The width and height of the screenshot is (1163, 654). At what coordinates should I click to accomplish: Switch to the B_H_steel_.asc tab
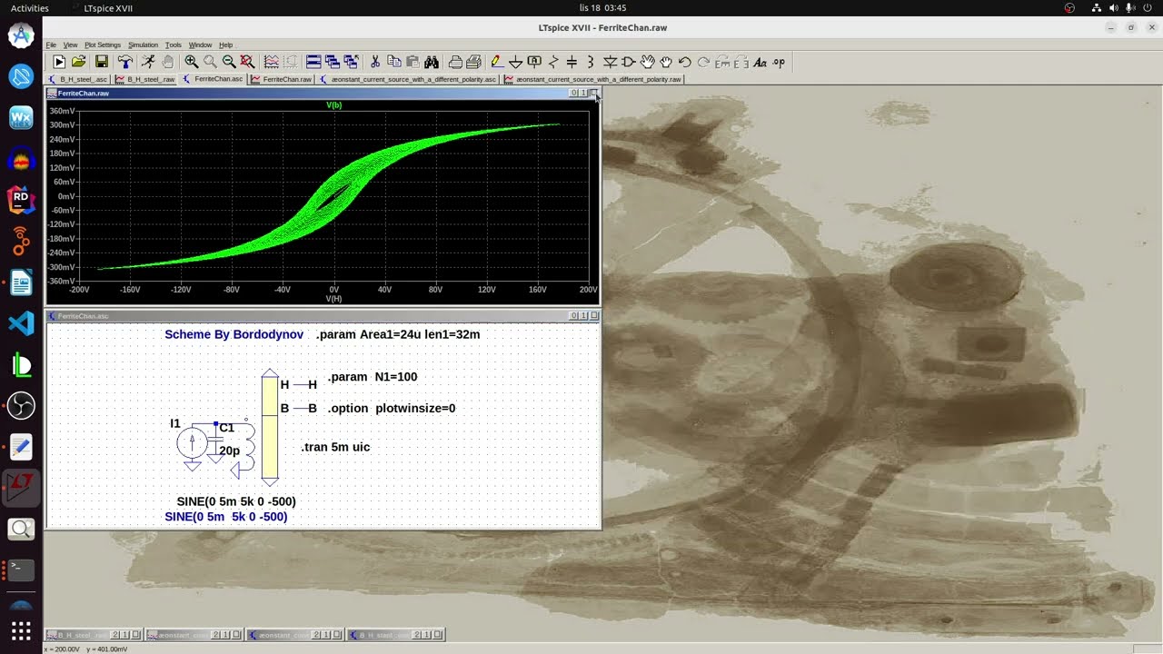(x=79, y=79)
